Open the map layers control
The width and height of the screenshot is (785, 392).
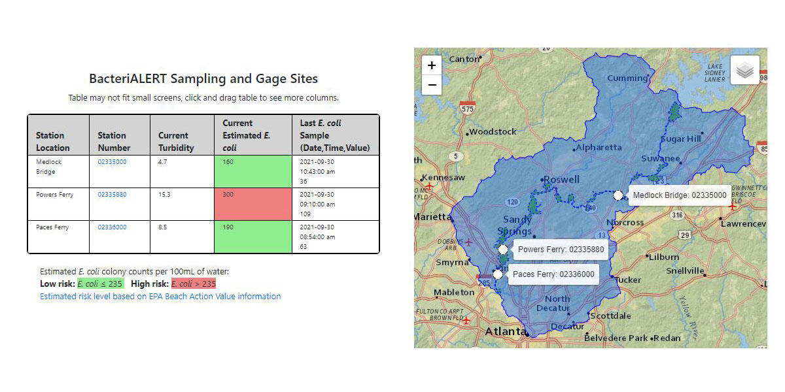coord(744,71)
